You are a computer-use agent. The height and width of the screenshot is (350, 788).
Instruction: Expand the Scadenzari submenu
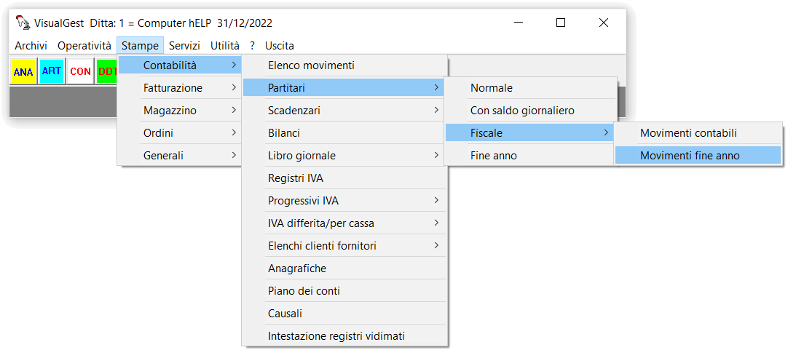(x=344, y=110)
